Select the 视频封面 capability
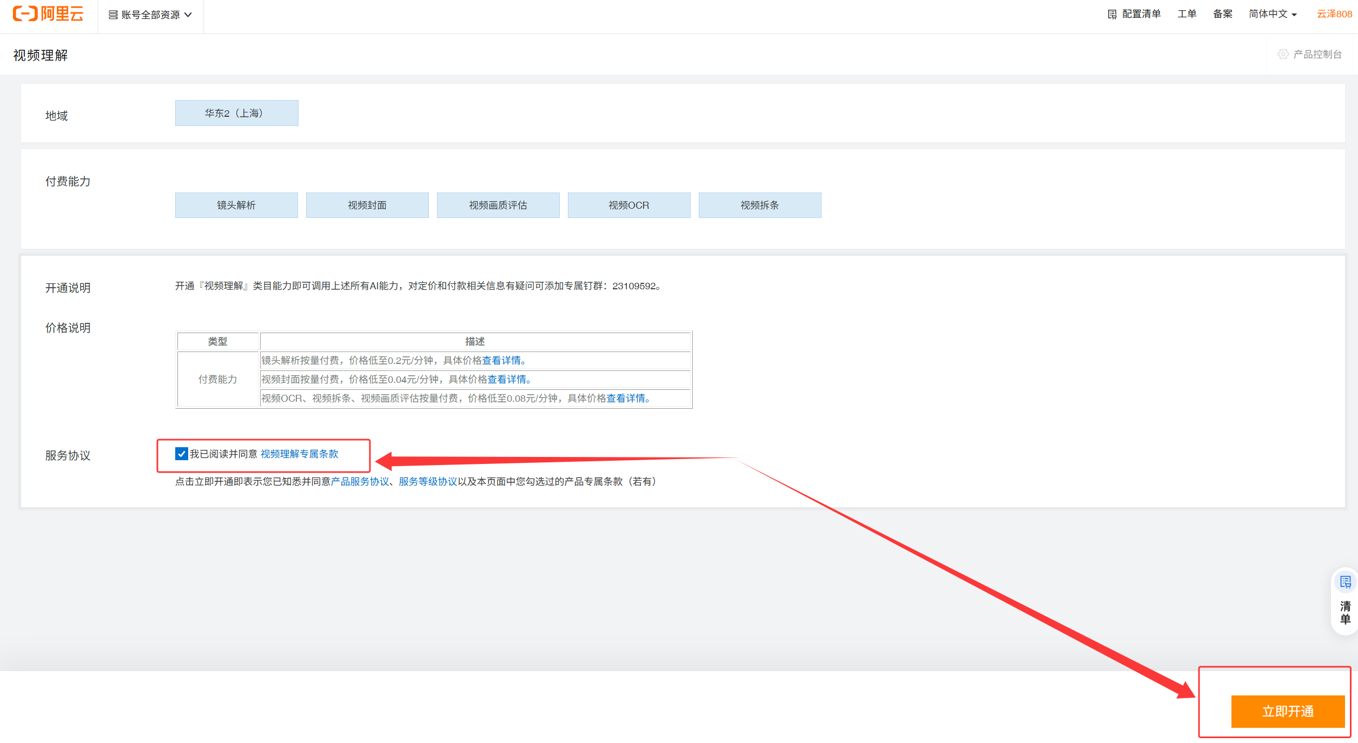This screenshot has width=1358, height=743. 367,205
